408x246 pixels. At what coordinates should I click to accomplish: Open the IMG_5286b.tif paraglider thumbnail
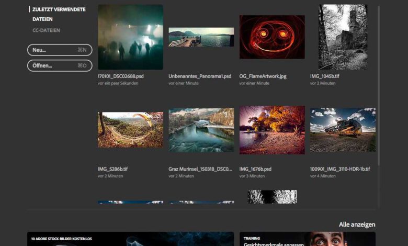tap(130, 130)
